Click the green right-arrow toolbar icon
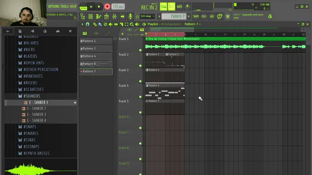312x175 pixels. coord(122,17)
